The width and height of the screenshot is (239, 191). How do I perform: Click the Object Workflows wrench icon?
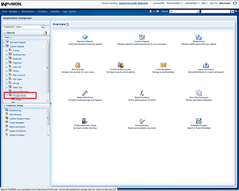click(x=85, y=93)
